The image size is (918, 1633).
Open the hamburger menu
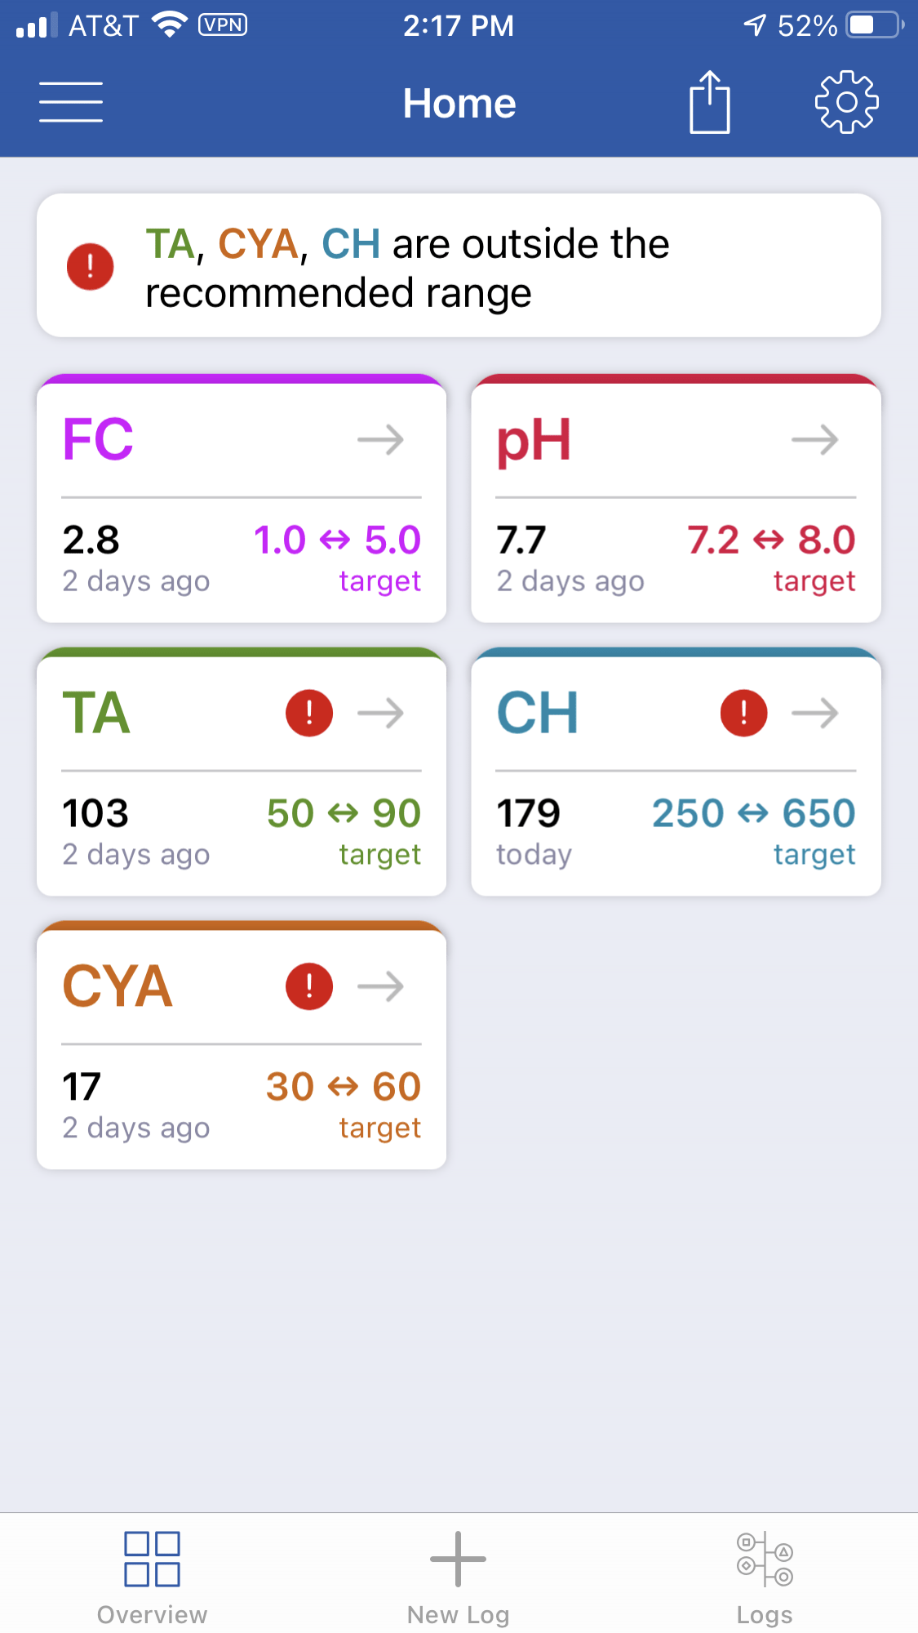[x=71, y=102]
